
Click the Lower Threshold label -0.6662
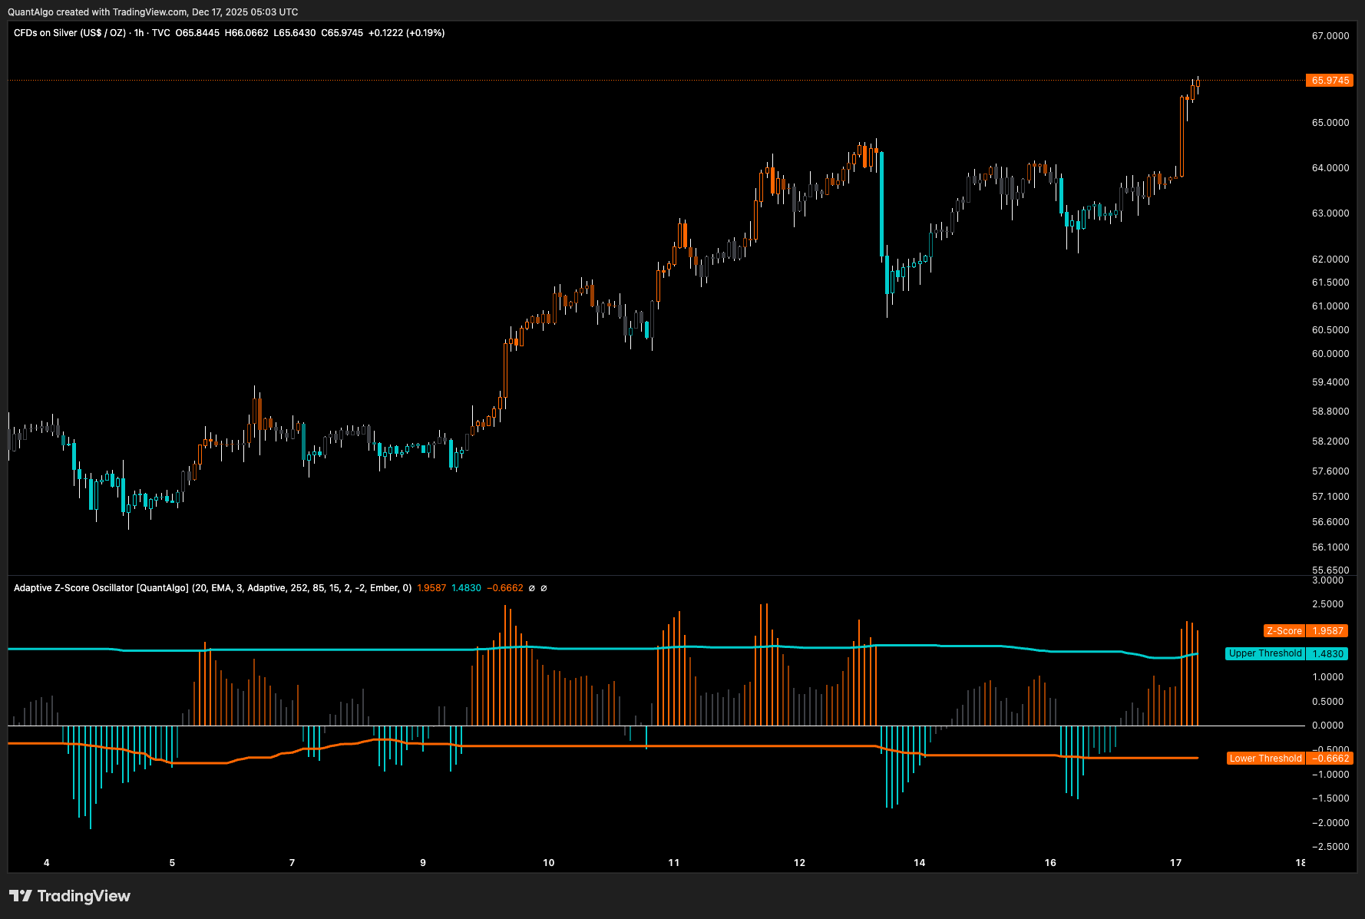click(1329, 759)
